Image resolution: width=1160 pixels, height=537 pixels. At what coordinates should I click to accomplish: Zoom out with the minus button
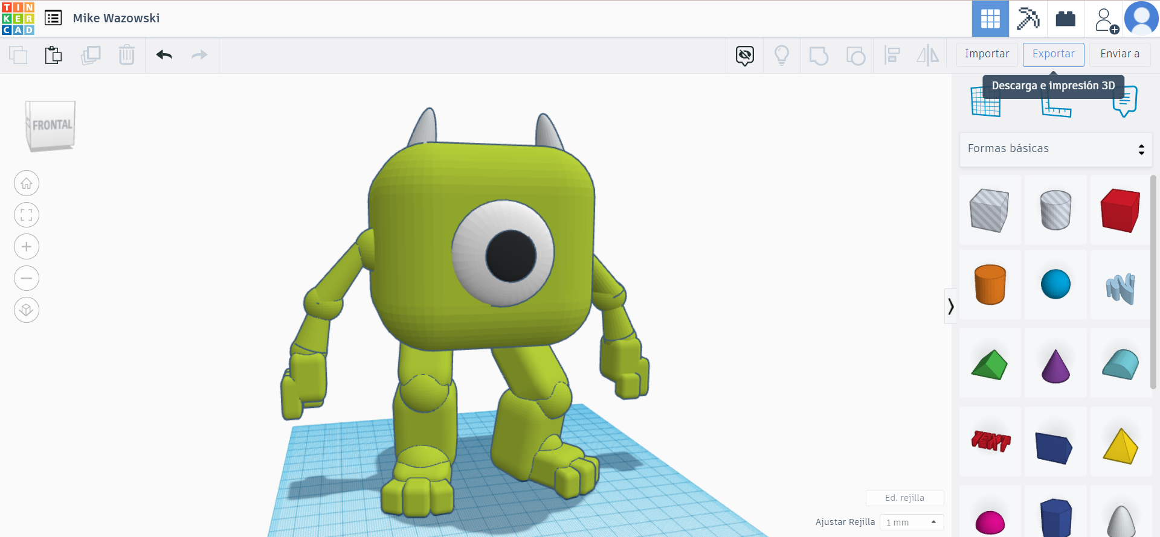point(27,278)
